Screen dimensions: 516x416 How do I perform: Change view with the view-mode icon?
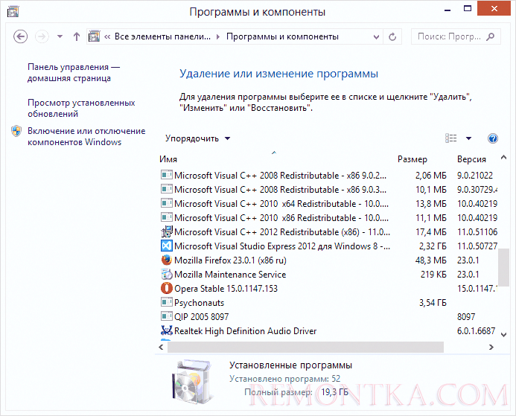pyautogui.click(x=450, y=138)
